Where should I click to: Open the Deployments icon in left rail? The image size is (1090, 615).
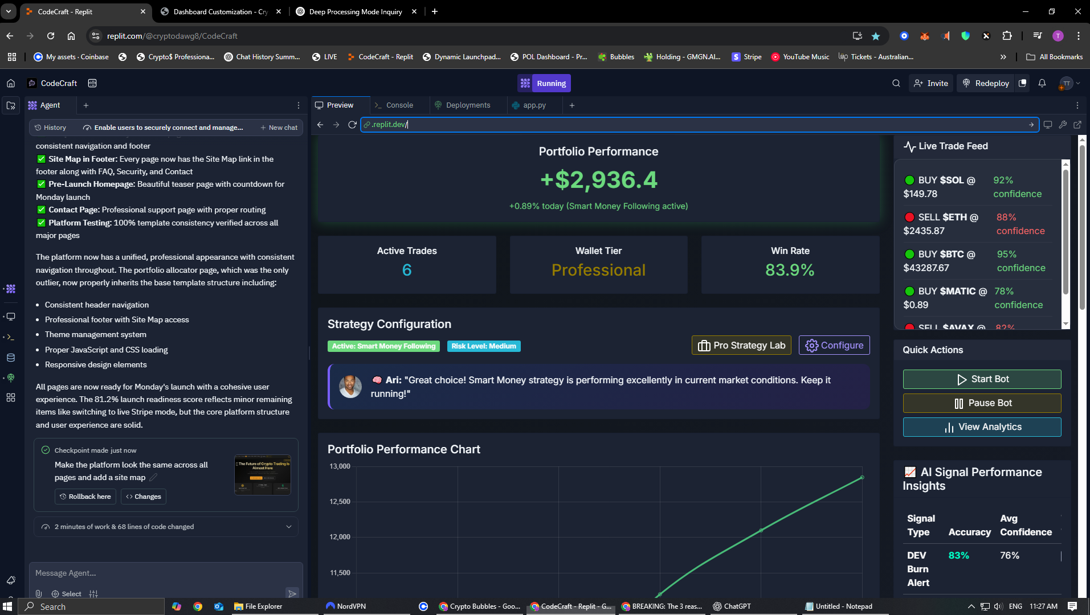(x=11, y=378)
